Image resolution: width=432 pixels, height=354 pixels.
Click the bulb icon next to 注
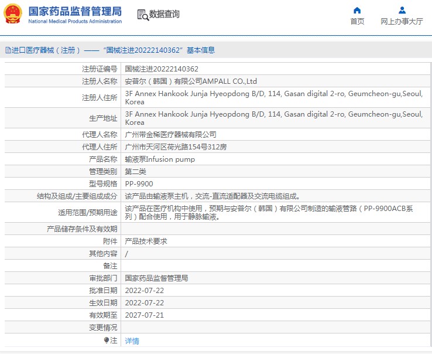point(107,340)
